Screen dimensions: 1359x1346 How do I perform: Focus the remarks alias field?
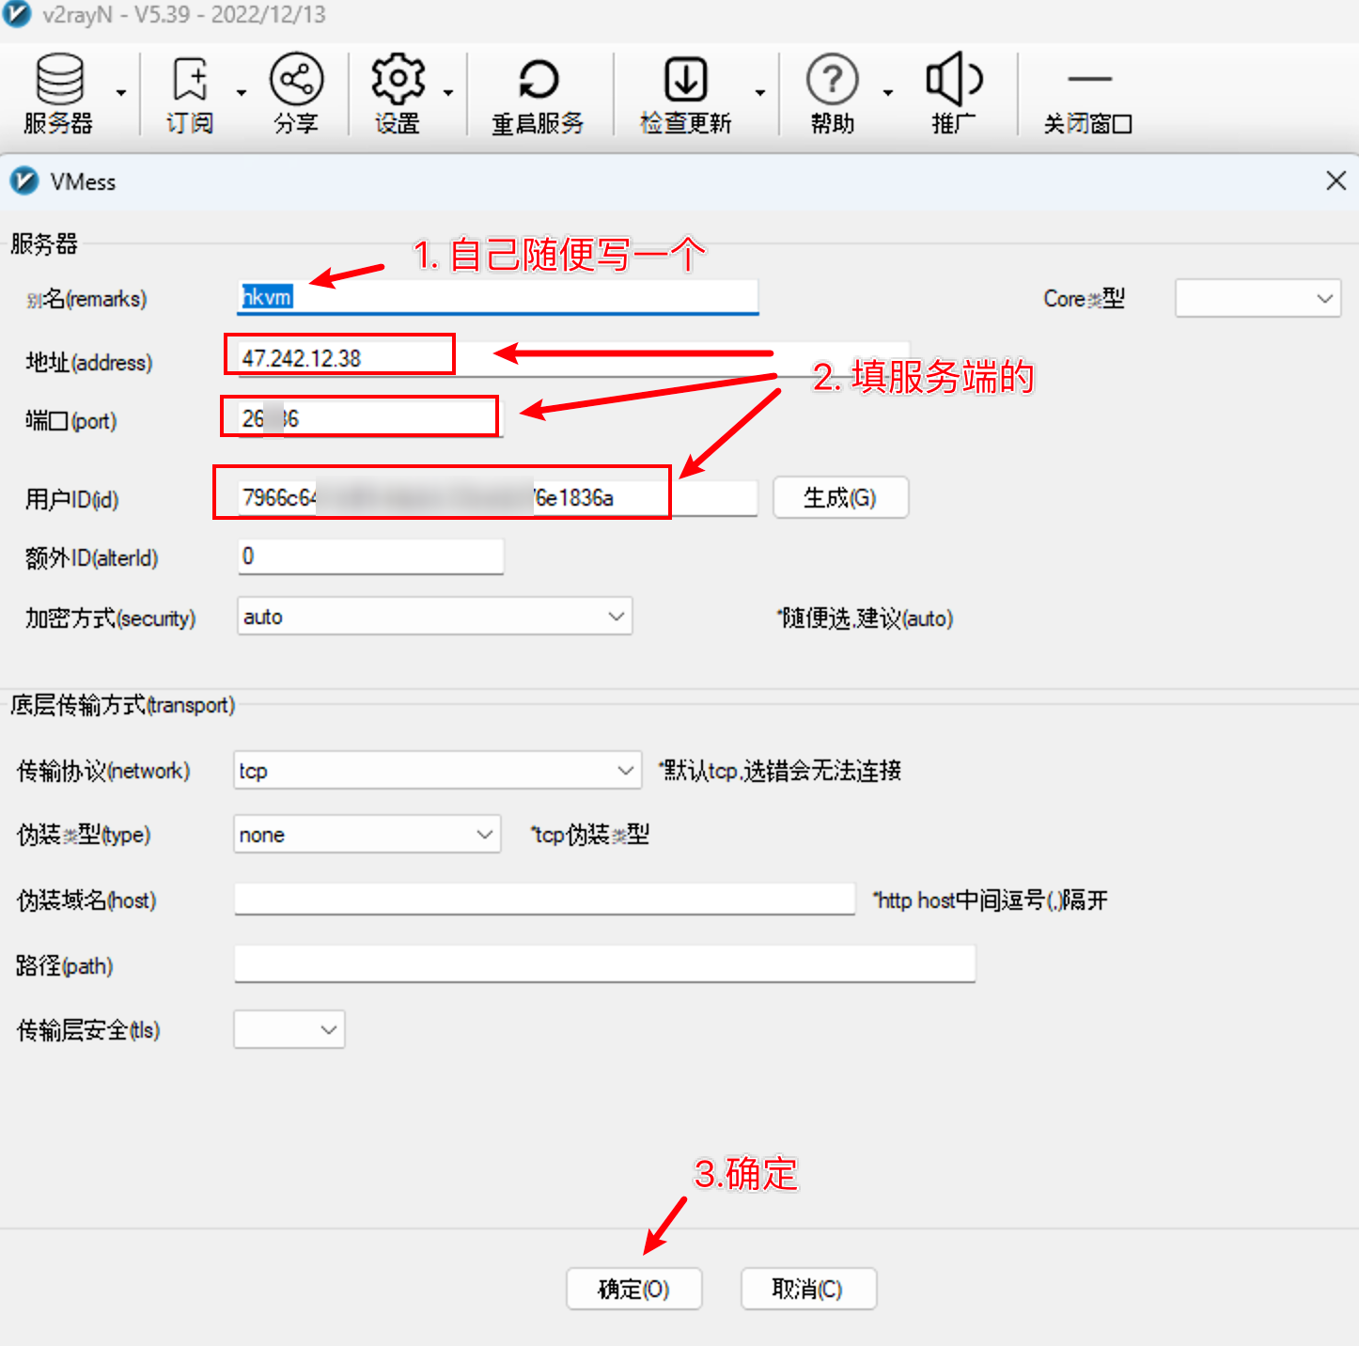pos(497,297)
